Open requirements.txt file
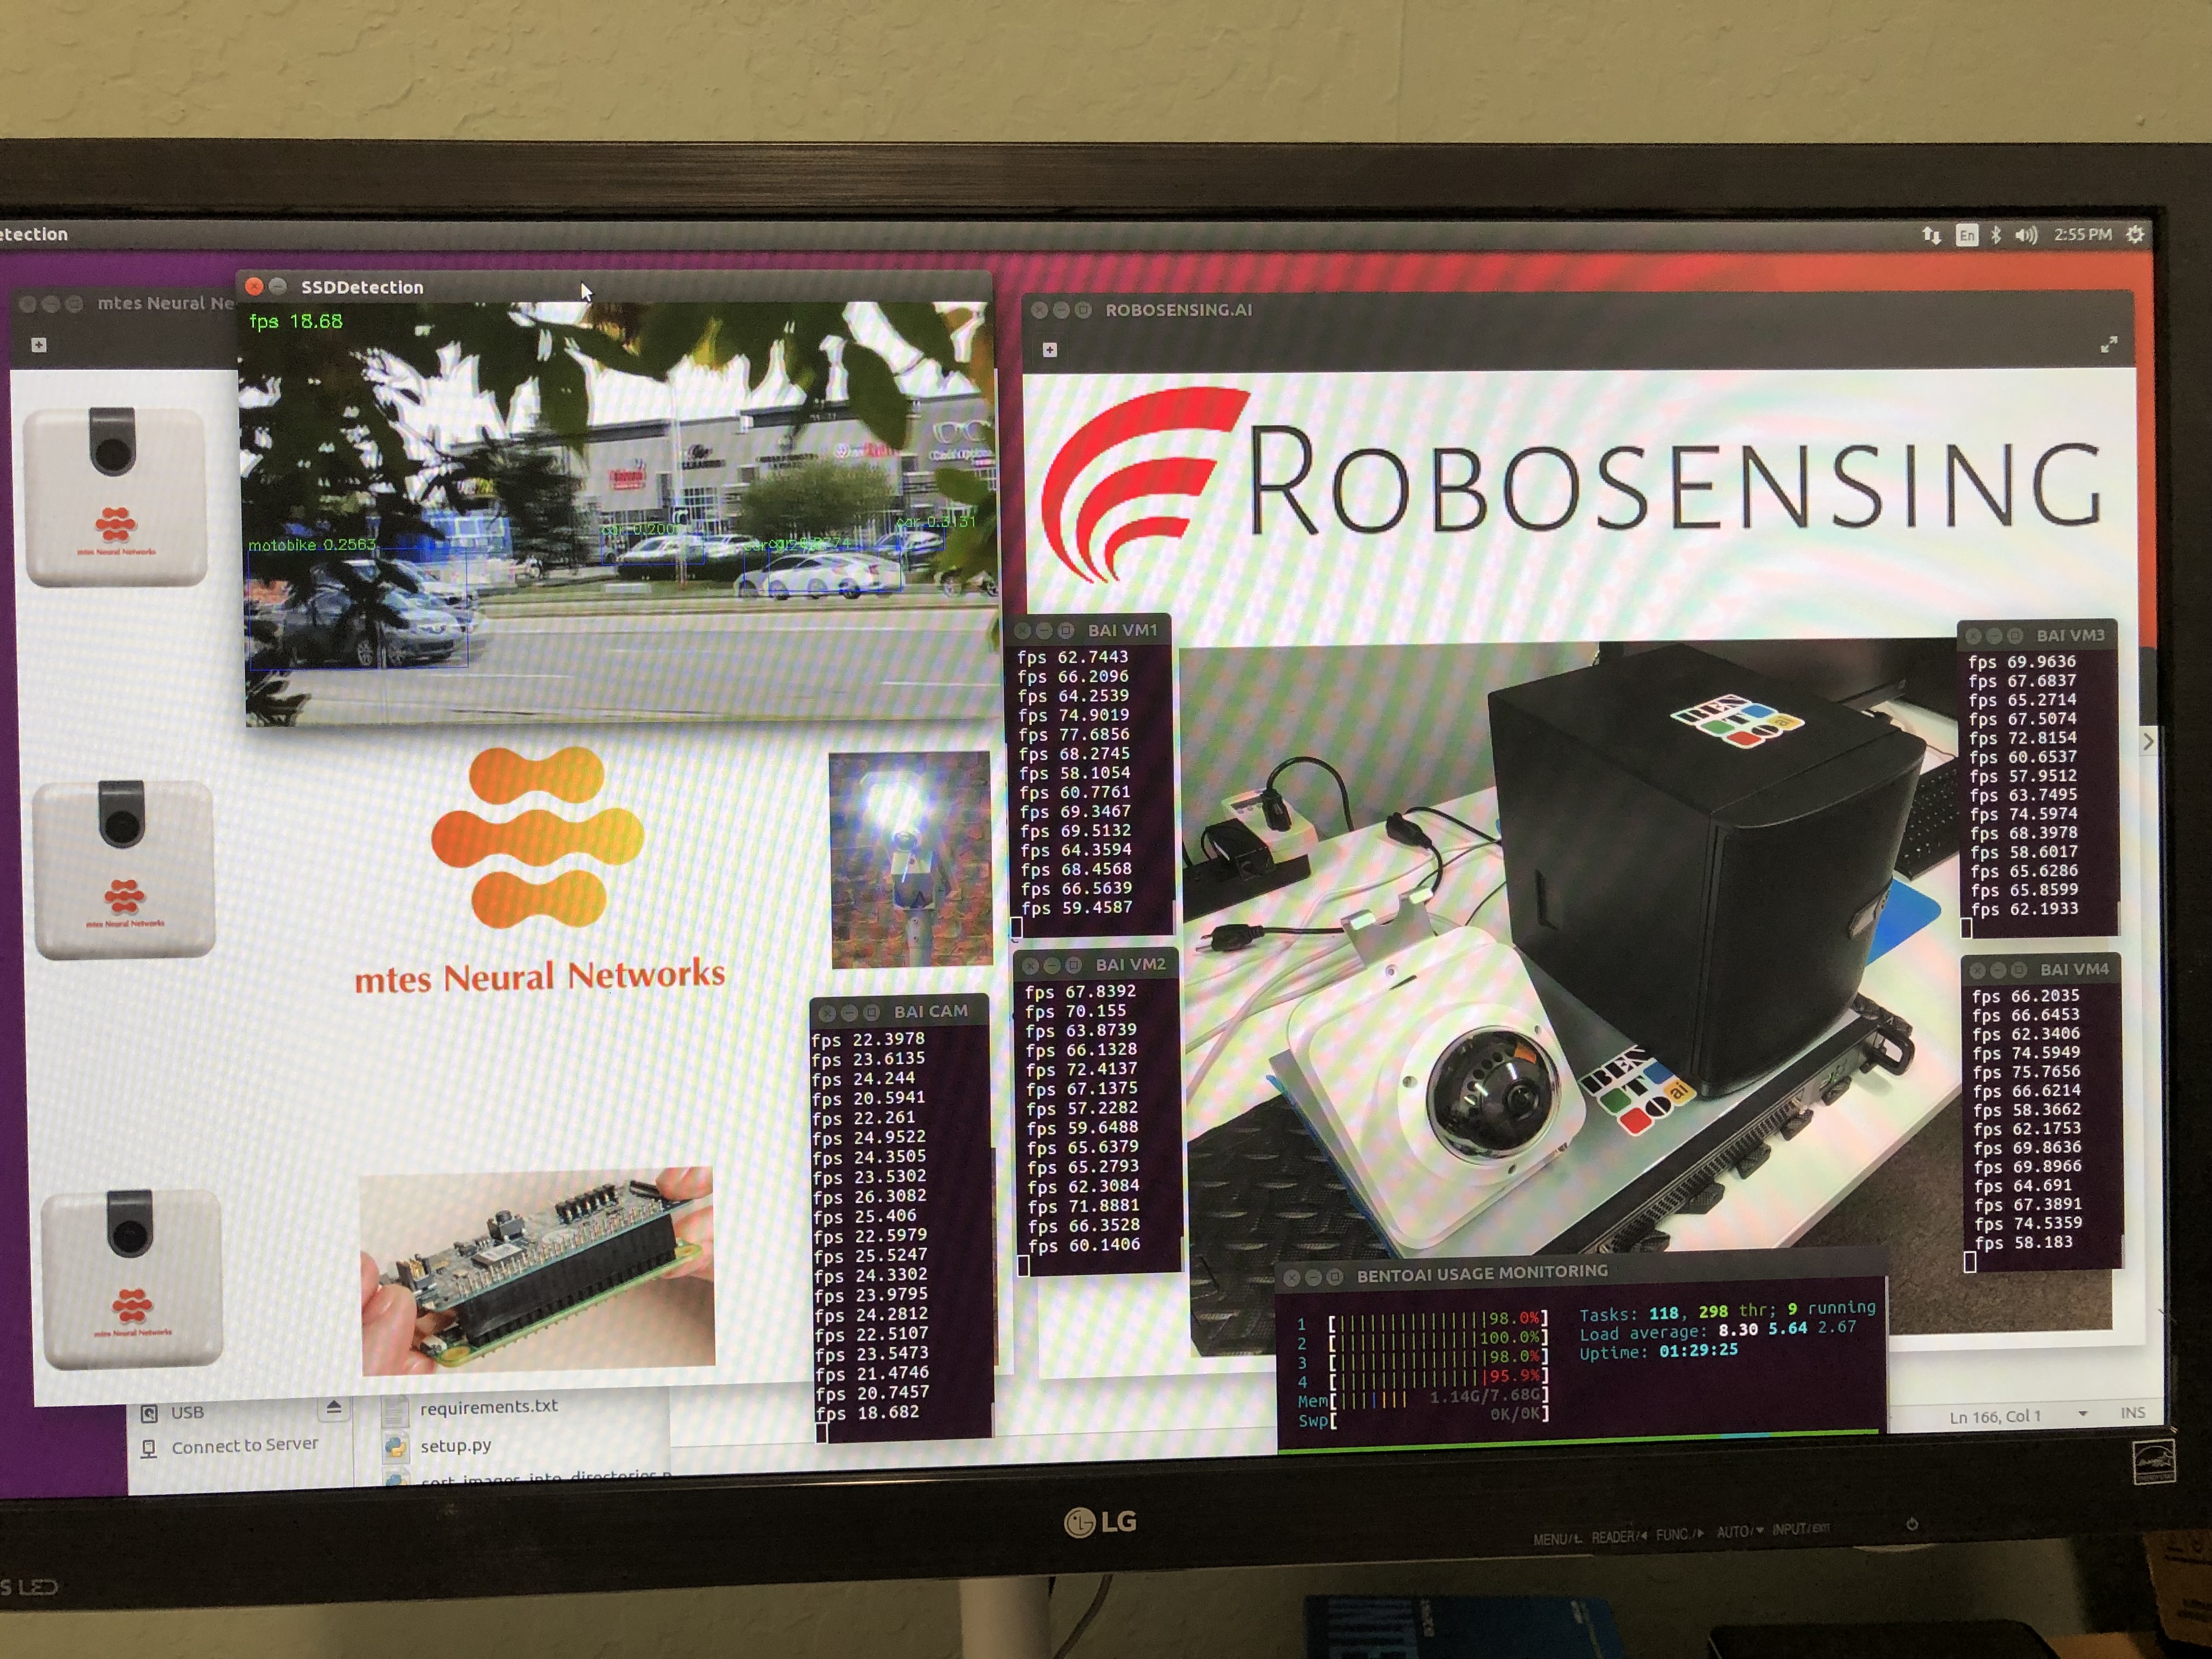This screenshot has width=2212, height=1659. [x=488, y=1407]
